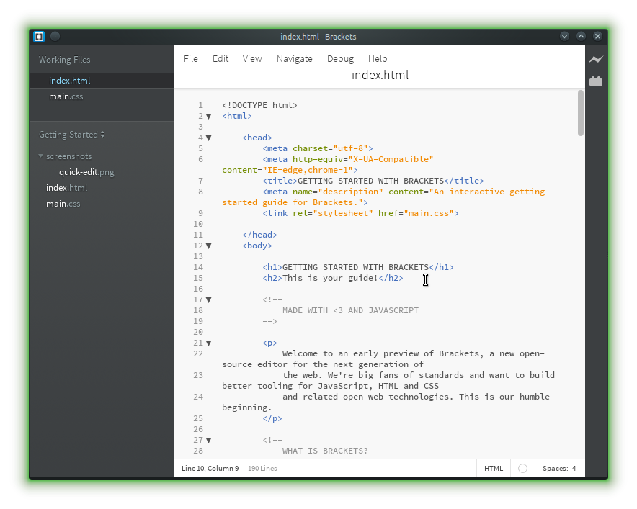Select index.html in Working Files
This screenshot has width=637, height=509.
[102, 81]
